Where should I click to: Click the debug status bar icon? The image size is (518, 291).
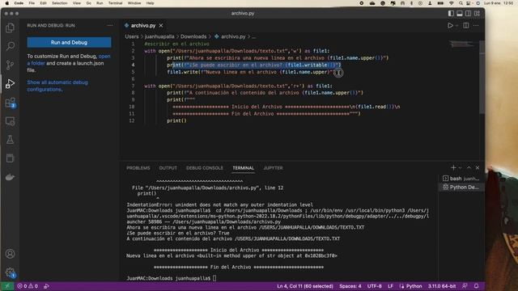tap(47, 286)
